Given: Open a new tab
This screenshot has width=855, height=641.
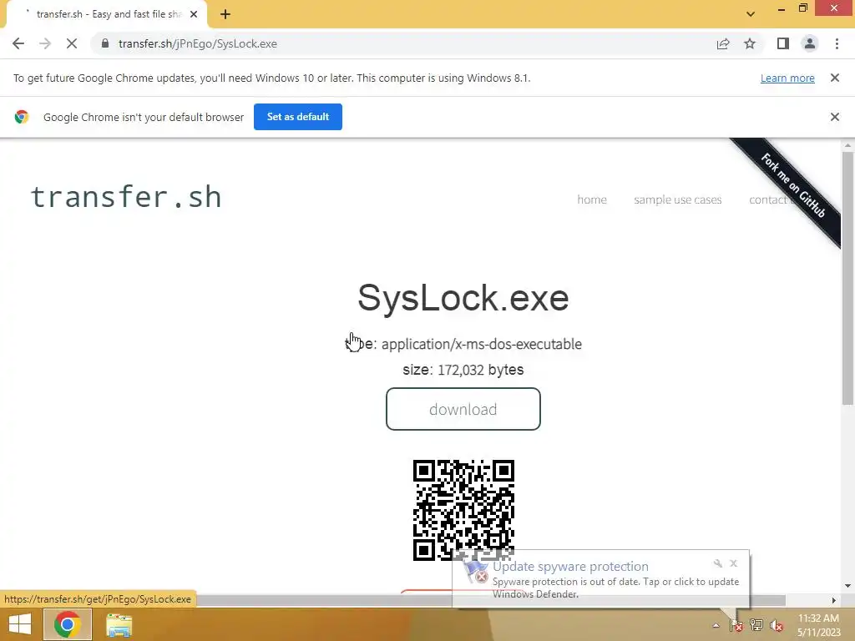Looking at the screenshot, I should click(x=225, y=14).
